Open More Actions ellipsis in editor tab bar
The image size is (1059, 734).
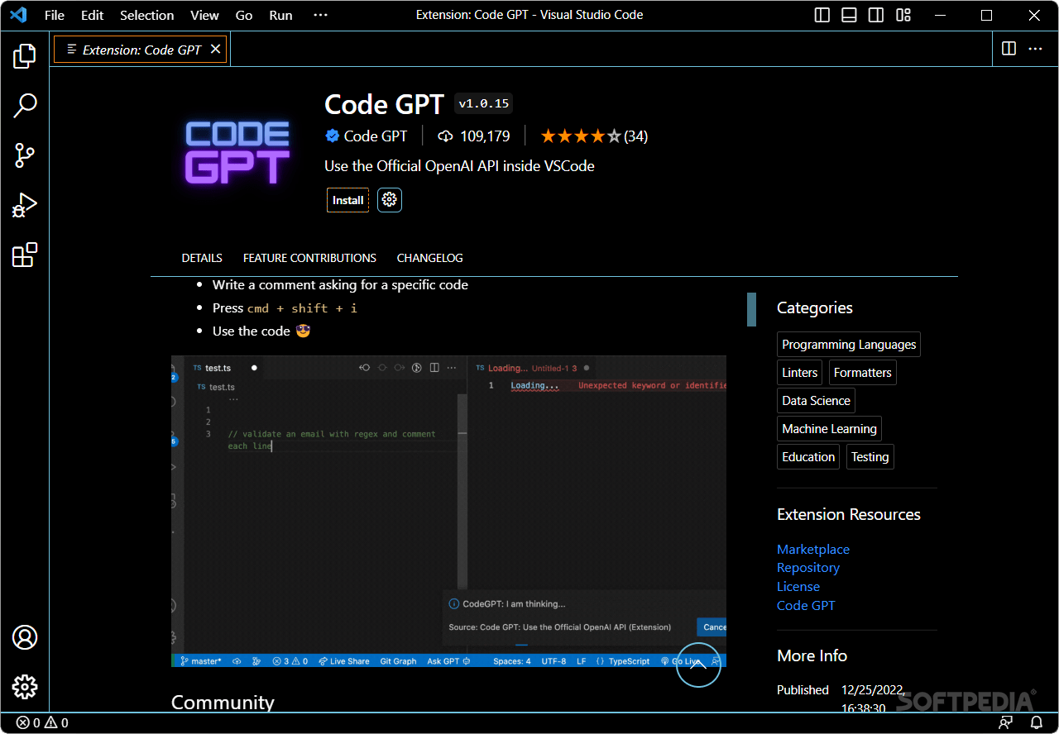[x=1035, y=49]
